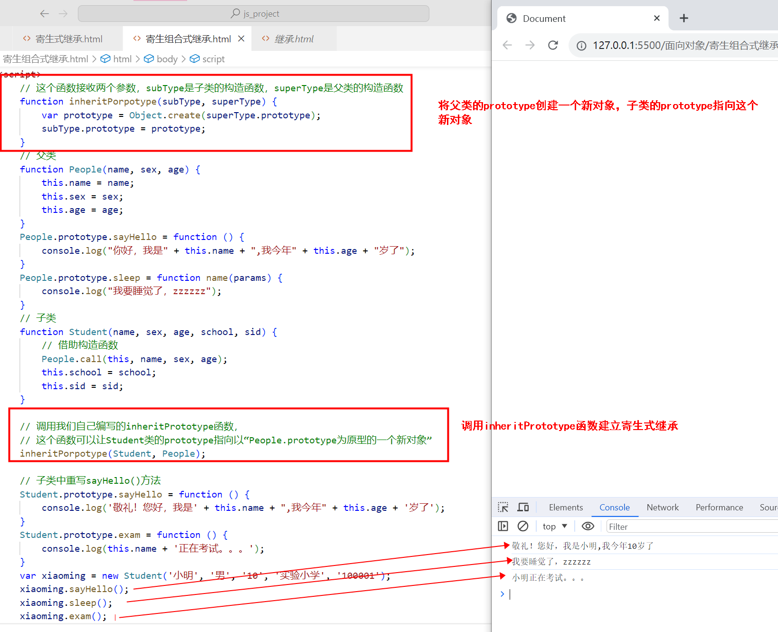Viewport: 778px width, 632px height.
Task: Click the browser Forward arrow
Action: tap(530, 45)
